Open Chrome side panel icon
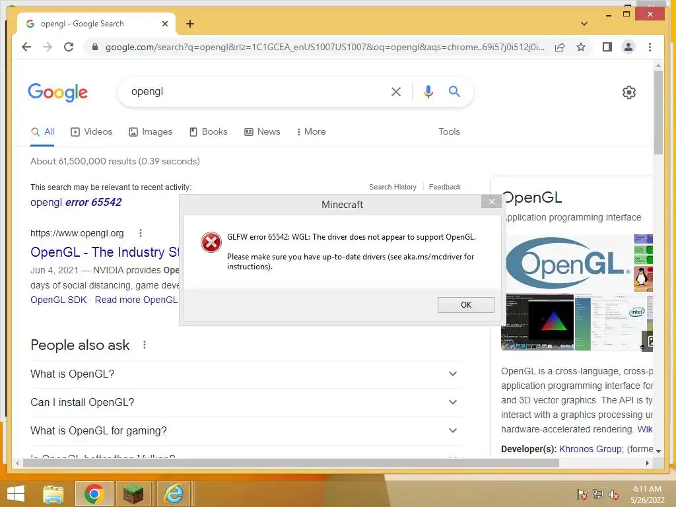The width and height of the screenshot is (676, 507). 607,47
